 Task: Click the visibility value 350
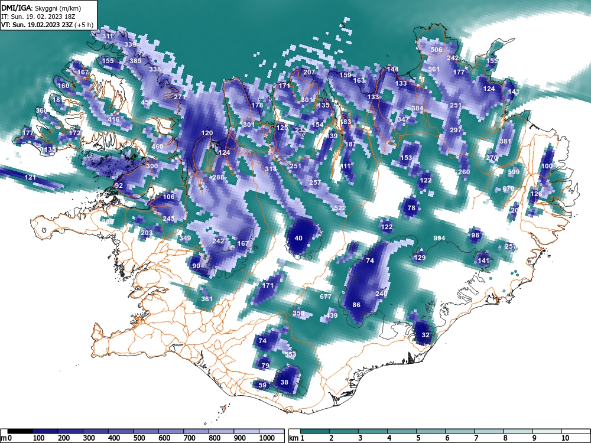point(298,313)
